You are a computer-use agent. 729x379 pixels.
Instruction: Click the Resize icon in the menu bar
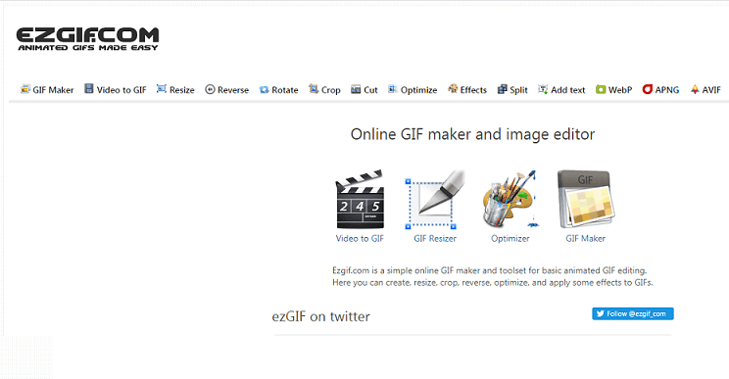pos(162,88)
